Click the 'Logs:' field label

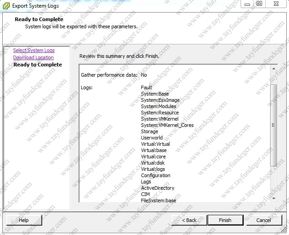[87, 87]
